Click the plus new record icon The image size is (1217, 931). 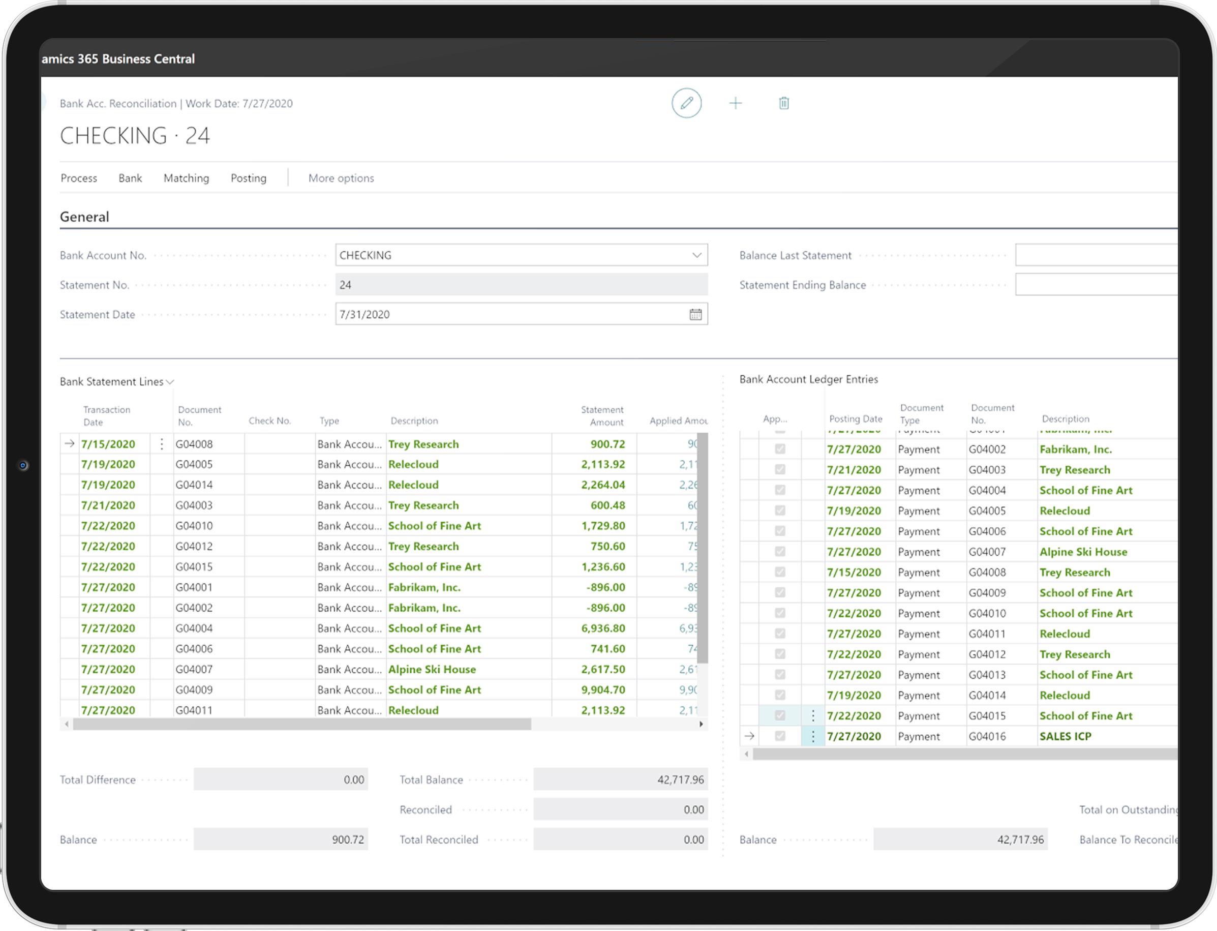735,103
